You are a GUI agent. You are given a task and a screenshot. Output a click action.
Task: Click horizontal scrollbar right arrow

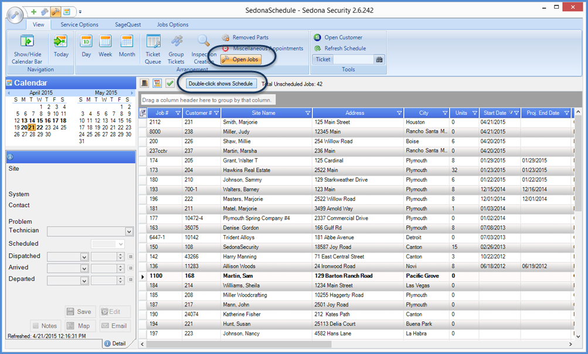(x=570, y=344)
